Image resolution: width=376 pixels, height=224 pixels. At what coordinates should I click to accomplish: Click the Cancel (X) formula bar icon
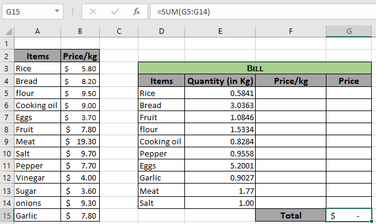pos(93,11)
